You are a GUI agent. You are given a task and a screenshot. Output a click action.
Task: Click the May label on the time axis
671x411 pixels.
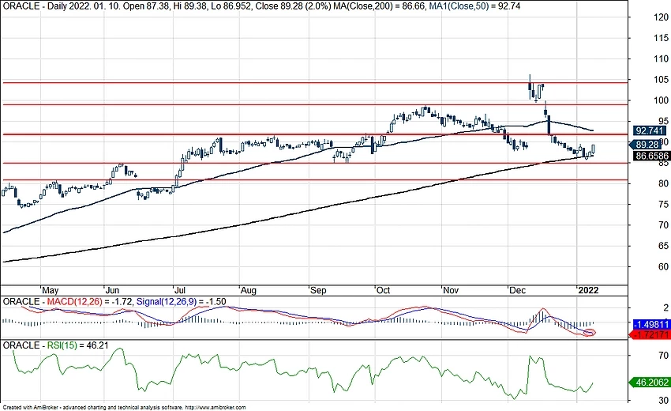click(51, 290)
